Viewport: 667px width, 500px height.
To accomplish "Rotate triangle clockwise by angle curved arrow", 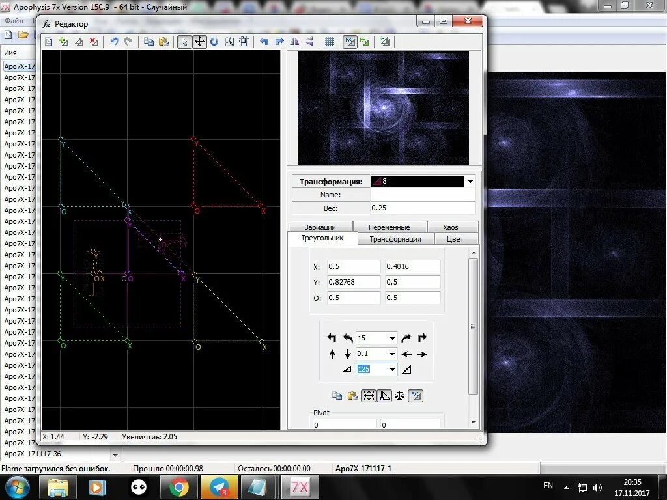I will [406, 338].
